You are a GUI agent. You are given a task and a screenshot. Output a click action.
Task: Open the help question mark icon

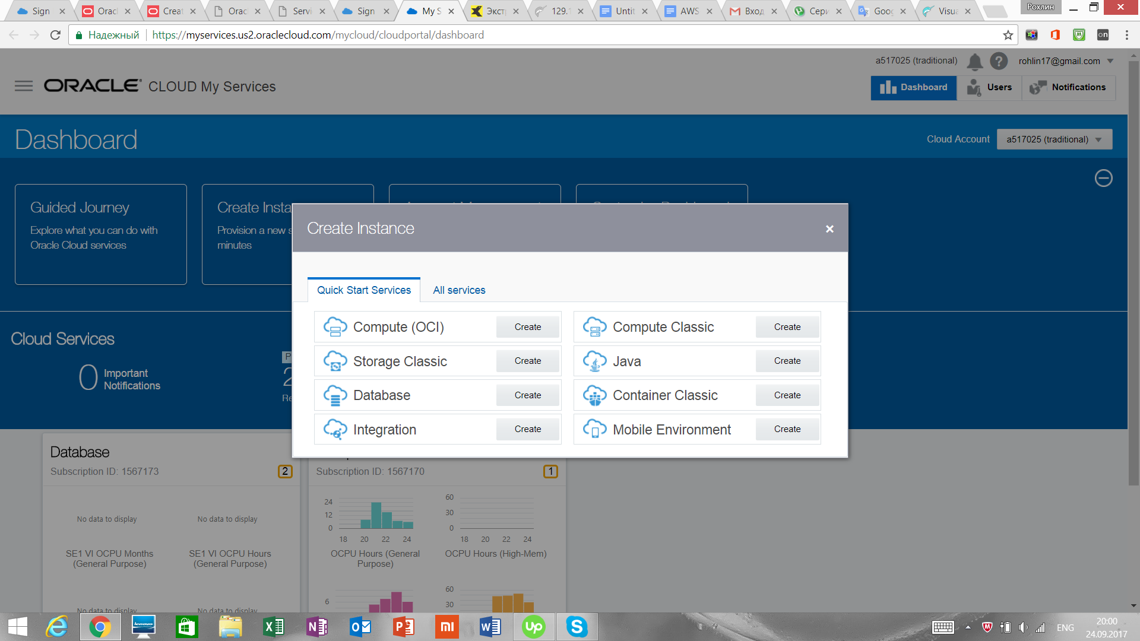tap(999, 61)
